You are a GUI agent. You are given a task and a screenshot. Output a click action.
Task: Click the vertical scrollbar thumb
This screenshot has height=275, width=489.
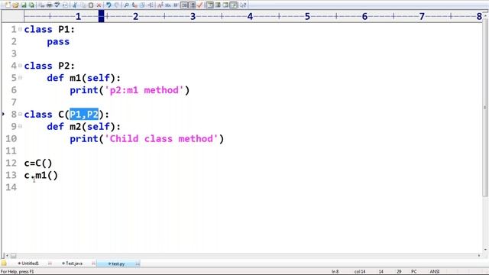(484, 107)
